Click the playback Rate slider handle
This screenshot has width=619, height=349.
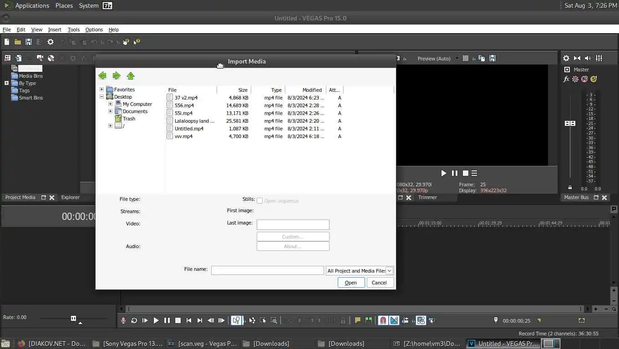click(x=73, y=318)
